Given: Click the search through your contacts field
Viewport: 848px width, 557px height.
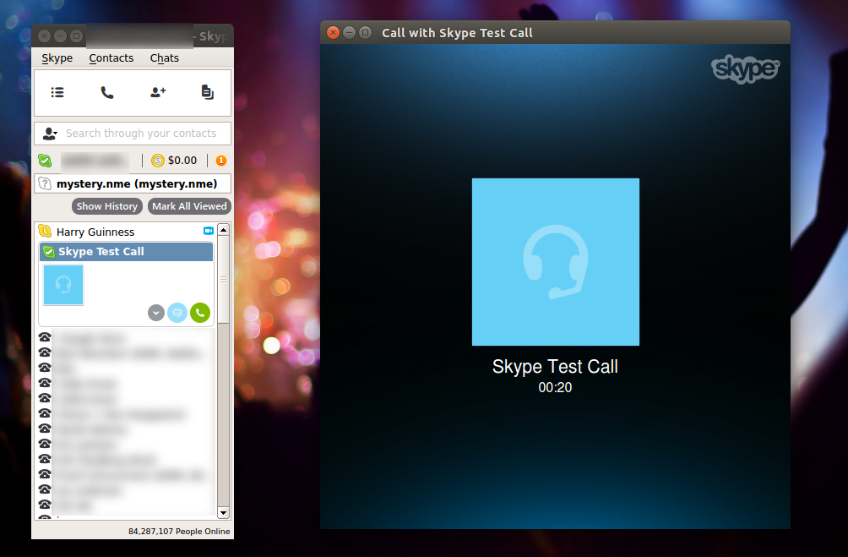Looking at the screenshot, I should (133, 134).
